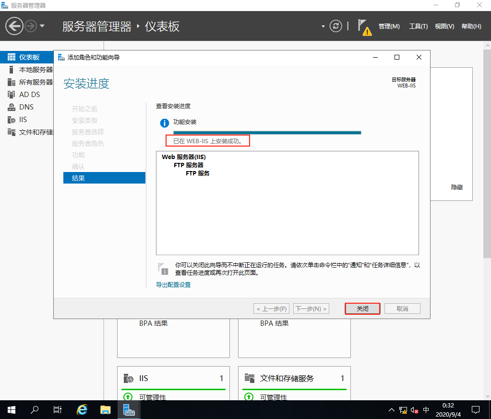The height and width of the screenshot is (419, 491).
Task: Launch Internet Explorer from the taskbar
Action: (x=82, y=409)
